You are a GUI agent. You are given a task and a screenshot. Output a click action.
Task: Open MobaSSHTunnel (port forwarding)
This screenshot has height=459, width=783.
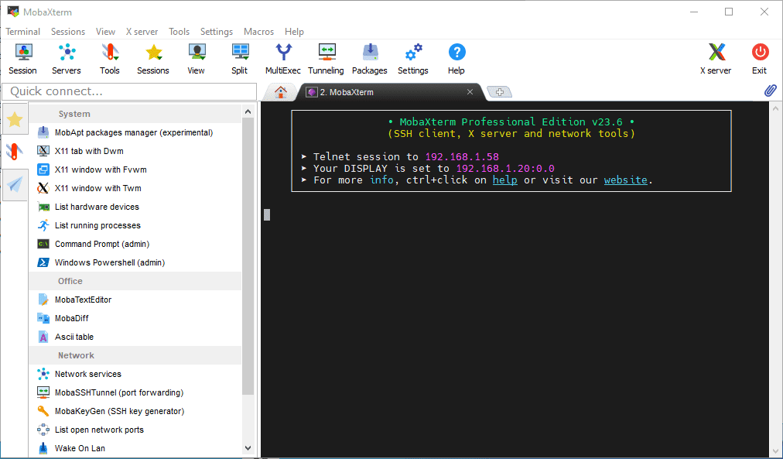[135, 392]
